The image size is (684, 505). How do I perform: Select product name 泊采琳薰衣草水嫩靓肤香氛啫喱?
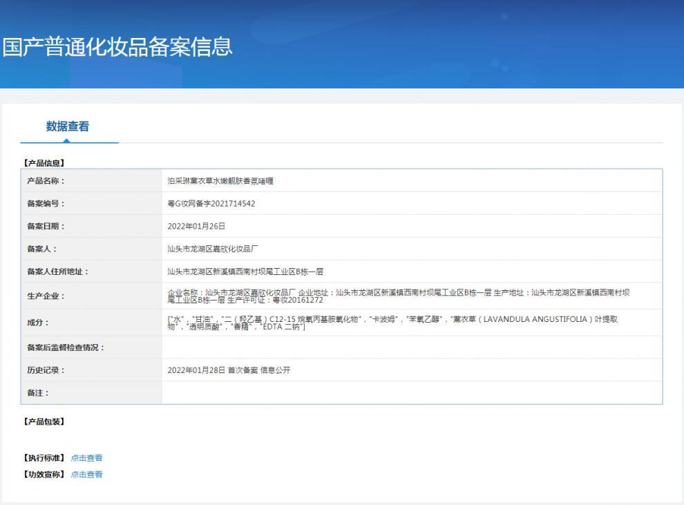(x=220, y=181)
